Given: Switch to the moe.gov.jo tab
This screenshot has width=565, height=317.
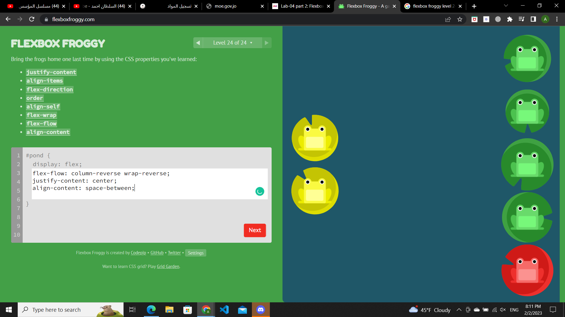Looking at the screenshot, I should (x=232, y=6).
